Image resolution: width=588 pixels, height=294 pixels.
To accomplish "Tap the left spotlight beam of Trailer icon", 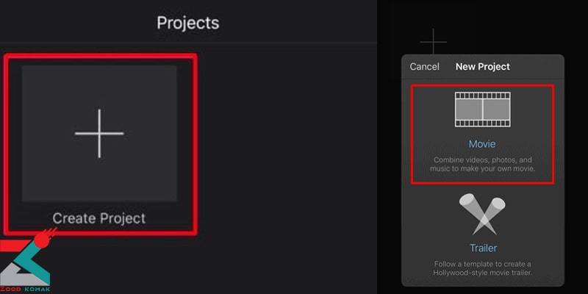I will [473, 210].
